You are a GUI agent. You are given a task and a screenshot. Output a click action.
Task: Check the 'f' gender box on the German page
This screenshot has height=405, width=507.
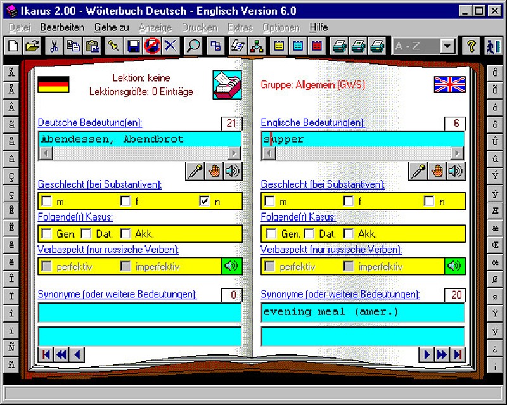point(125,201)
